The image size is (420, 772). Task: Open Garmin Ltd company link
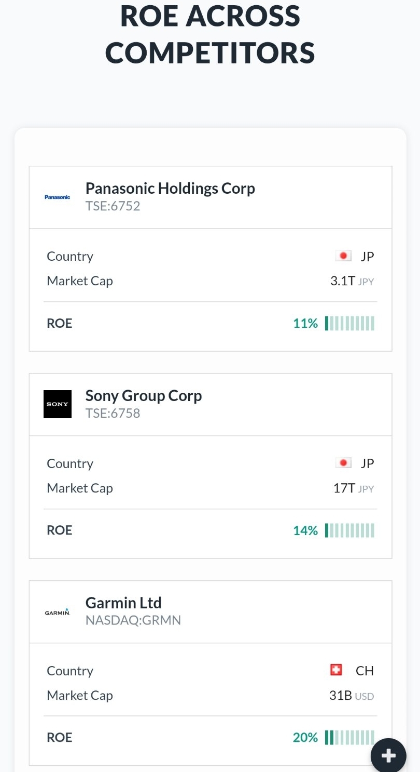(123, 603)
